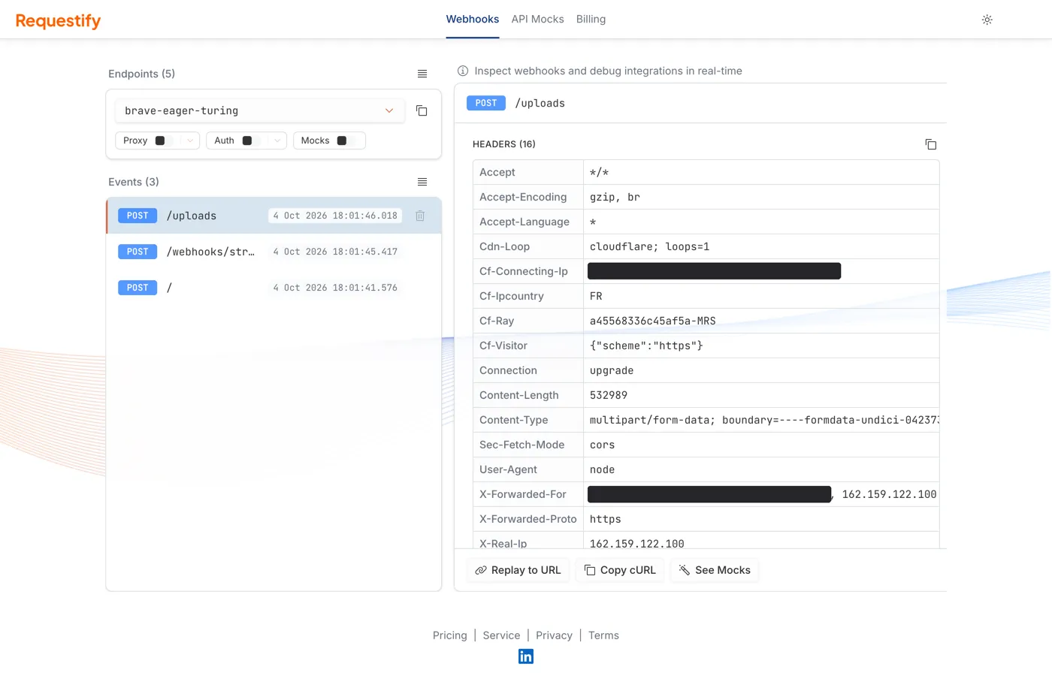Expand the Proxy options chevron
The width and height of the screenshot is (1052, 676).
pyautogui.click(x=190, y=140)
